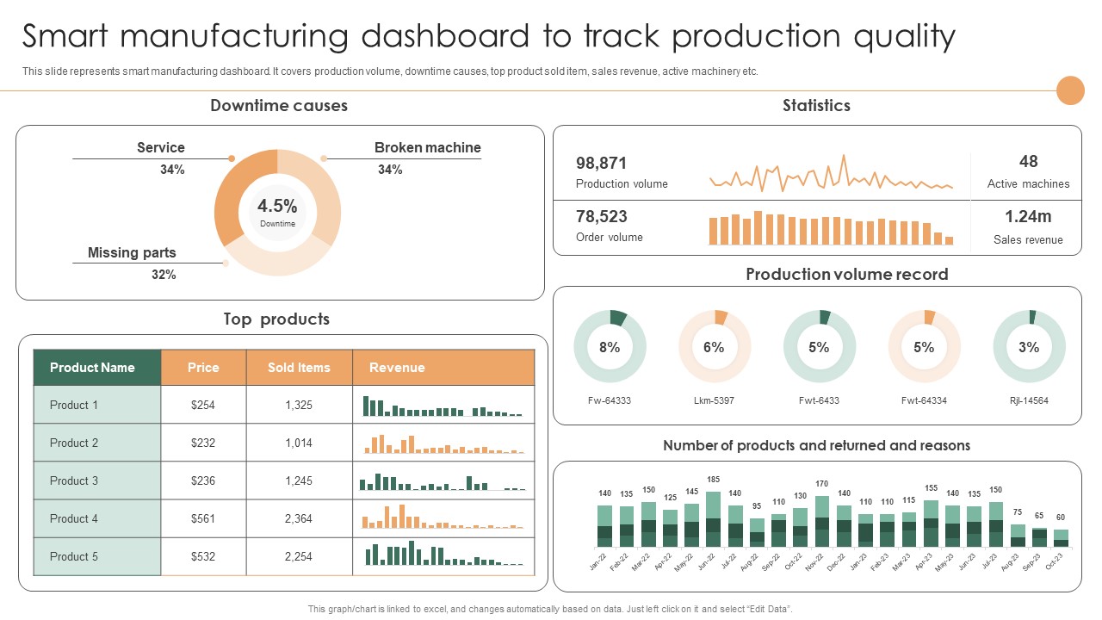The width and height of the screenshot is (1102, 620).
Task: Click the Jan-22 bar labeled 140
Action: [604, 527]
